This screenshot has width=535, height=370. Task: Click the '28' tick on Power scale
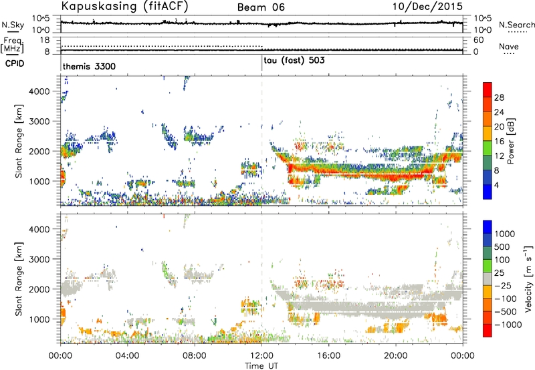pyautogui.click(x=499, y=98)
